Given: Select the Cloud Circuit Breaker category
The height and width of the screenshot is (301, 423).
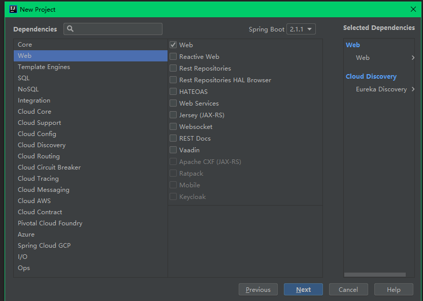Looking at the screenshot, I should click(90, 167).
